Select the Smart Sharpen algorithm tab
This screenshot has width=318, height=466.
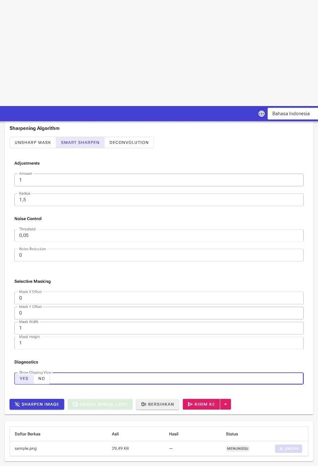coord(80,142)
